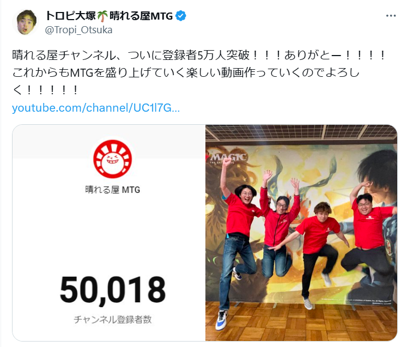Image resolution: width=407 pixels, height=347 pixels.
Task: Click the man in red zip jacket
Action: pos(278,223)
